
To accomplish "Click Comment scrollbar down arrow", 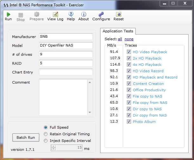I will click(90, 112).
